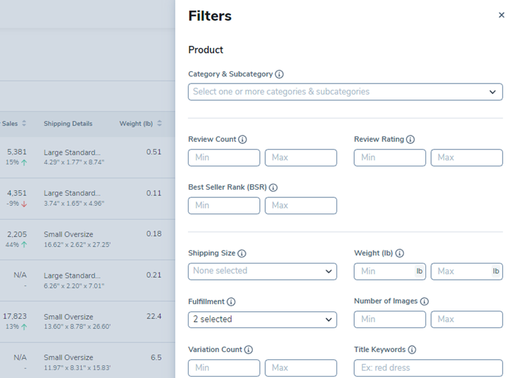Click the Title Keywords info icon
509x378 pixels.
[x=412, y=350]
